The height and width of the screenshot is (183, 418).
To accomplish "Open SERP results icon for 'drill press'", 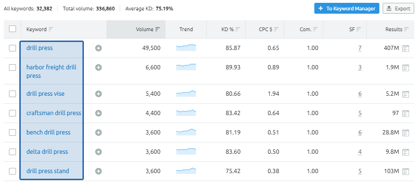I will [406, 48].
